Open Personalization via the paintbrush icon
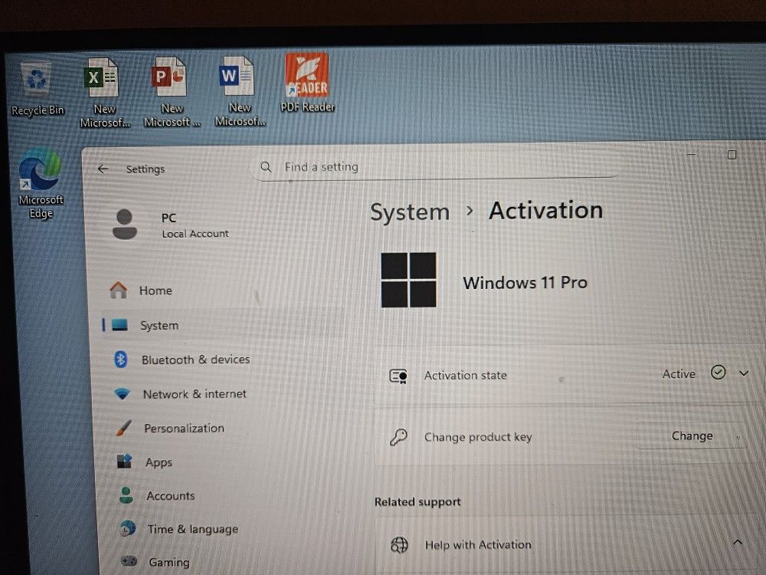 [123, 428]
